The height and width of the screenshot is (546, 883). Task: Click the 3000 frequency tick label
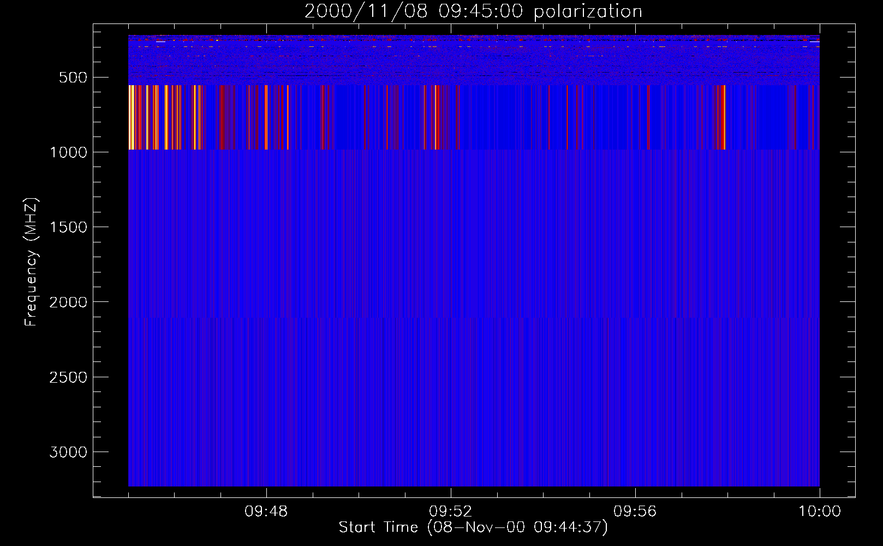[x=68, y=453]
